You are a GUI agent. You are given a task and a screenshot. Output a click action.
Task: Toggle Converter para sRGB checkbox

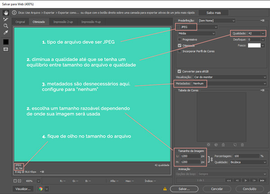[x=180, y=71]
